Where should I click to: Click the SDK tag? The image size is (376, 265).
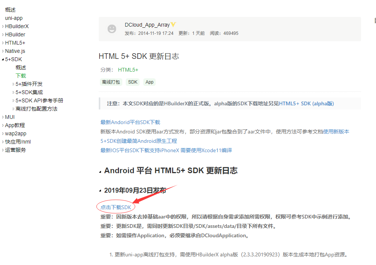click(x=133, y=82)
